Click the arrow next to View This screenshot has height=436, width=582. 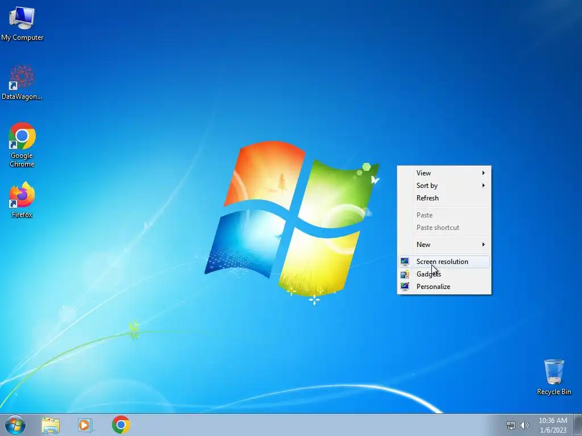pyautogui.click(x=483, y=173)
